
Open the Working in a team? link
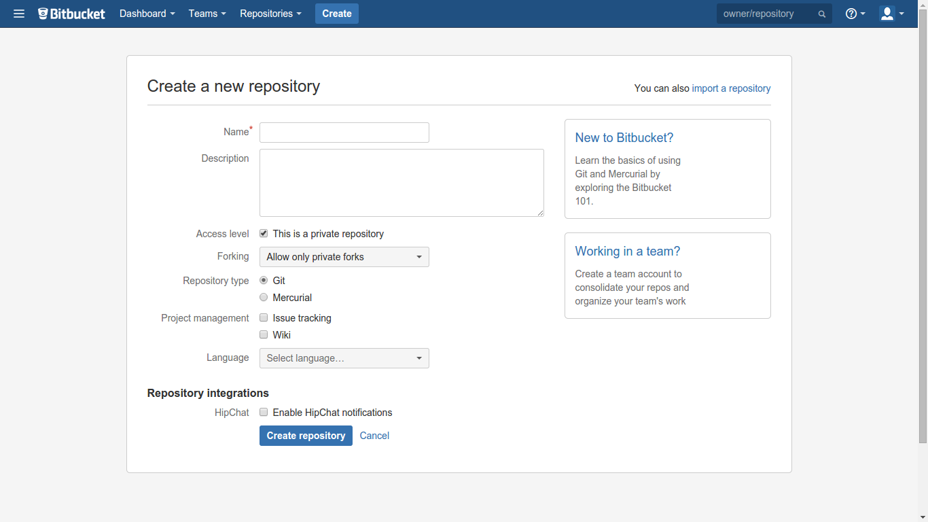pyautogui.click(x=628, y=251)
